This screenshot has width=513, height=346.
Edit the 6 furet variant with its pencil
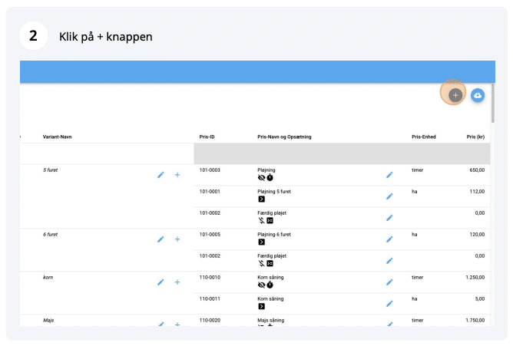[x=161, y=239]
